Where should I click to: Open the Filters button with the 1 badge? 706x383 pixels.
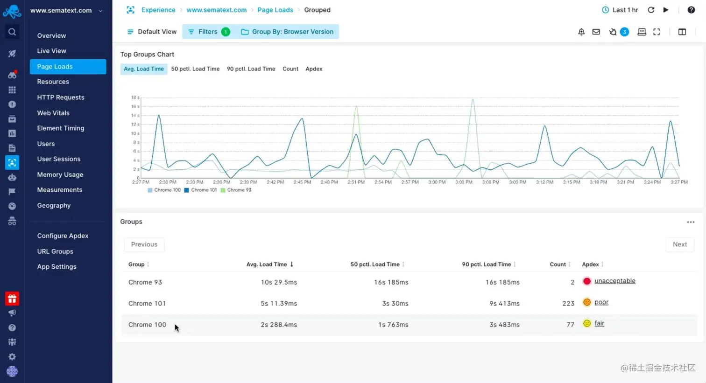tap(209, 32)
